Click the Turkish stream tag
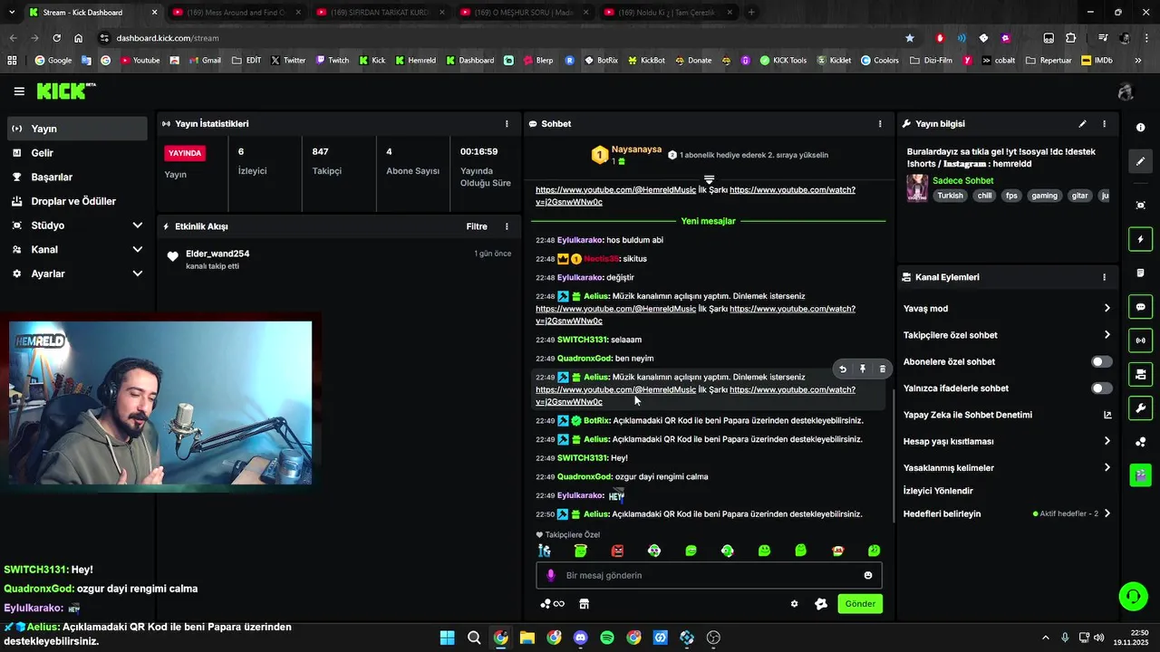Viewport: 1160px width, 652px height. coord(951,196)
